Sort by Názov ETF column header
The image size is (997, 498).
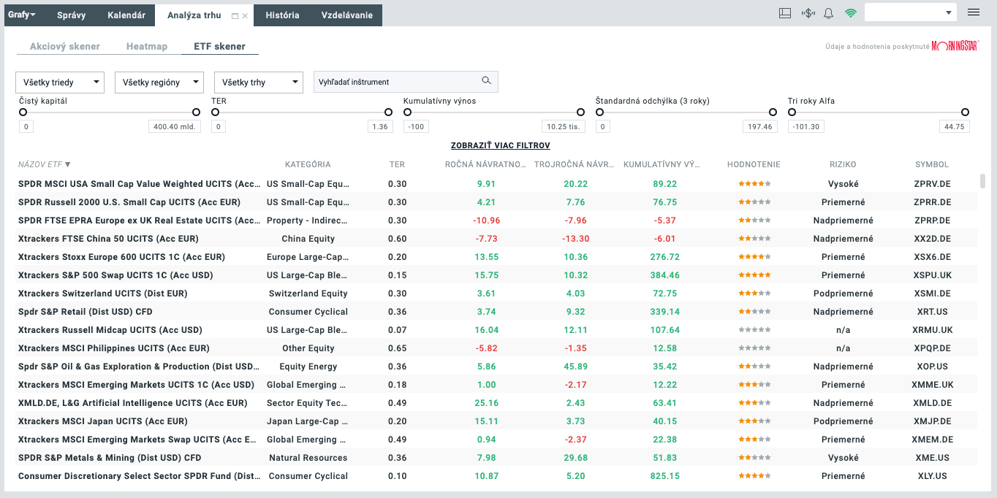coord(44,164)
